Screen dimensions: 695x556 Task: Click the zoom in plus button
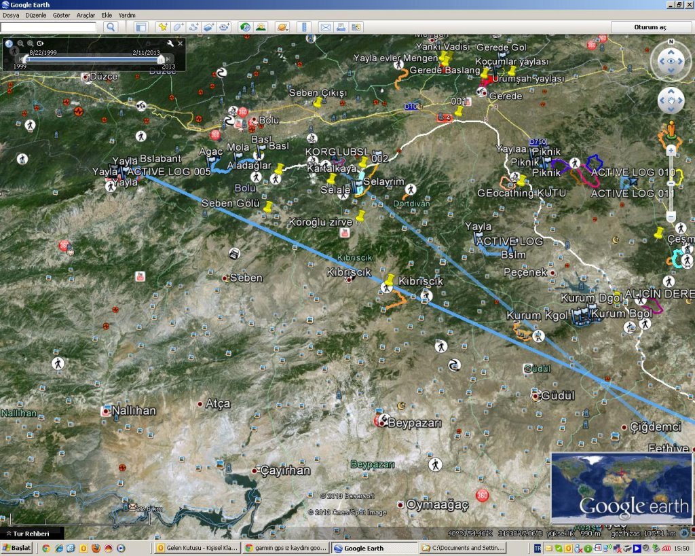click(x=671, y=151)
